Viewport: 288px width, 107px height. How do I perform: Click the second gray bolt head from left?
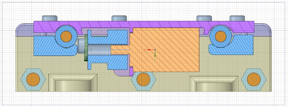click(119, 18)
